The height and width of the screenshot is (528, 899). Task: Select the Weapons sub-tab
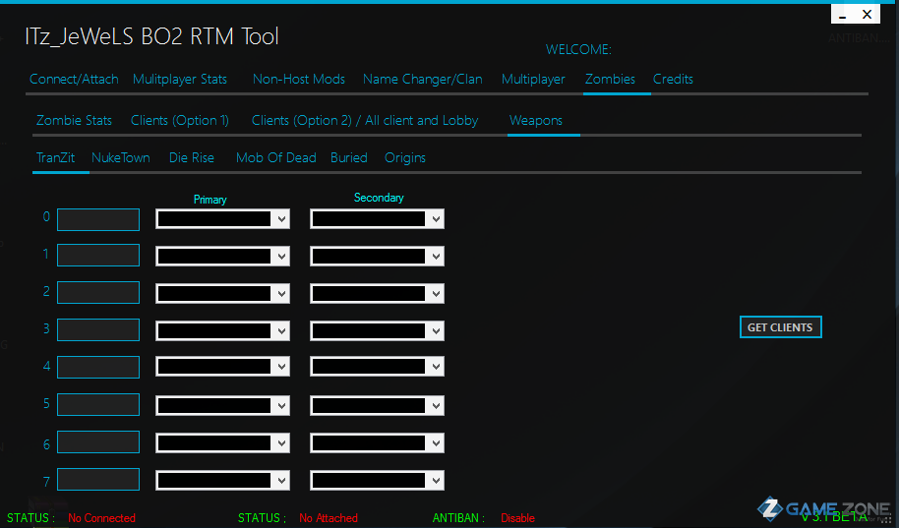click(536, 120)
